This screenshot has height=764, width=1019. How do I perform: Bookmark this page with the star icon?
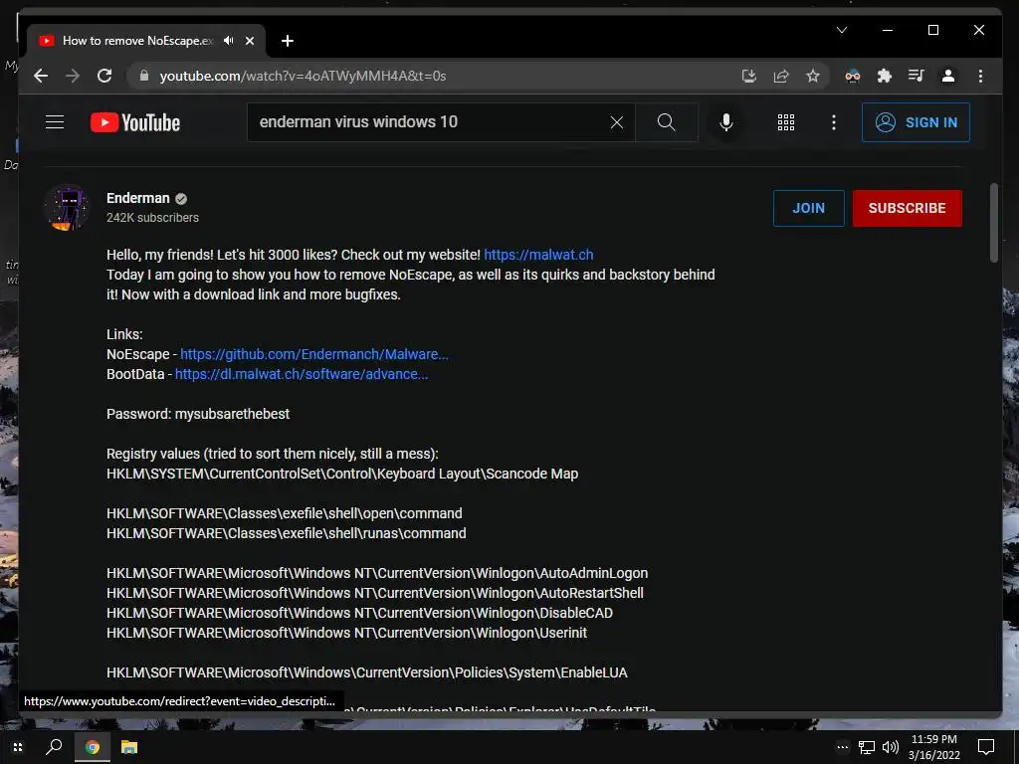pos(813,76)
